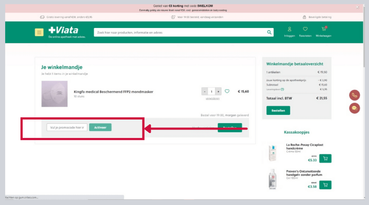Open the Favorieten heart icon in header
Viewport: 369px width, 205px height.
point(305,31)
